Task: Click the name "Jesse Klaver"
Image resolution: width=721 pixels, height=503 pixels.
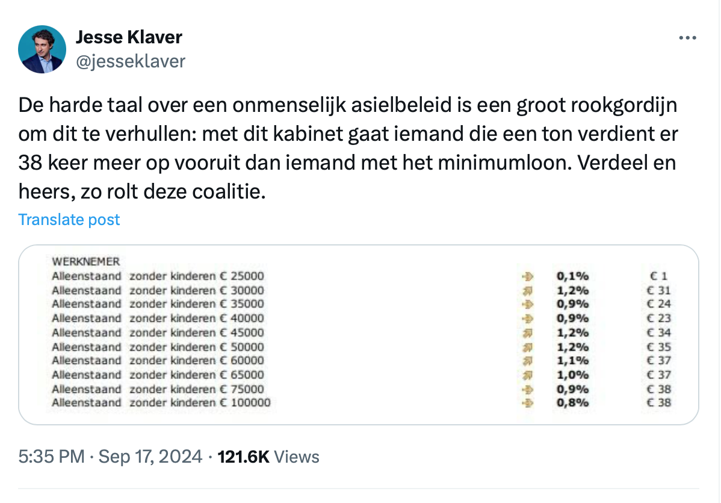Action: [x=129, y=37]
